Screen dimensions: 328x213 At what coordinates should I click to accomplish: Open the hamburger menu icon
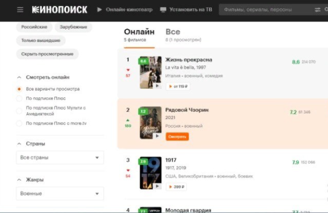[20, 10]
